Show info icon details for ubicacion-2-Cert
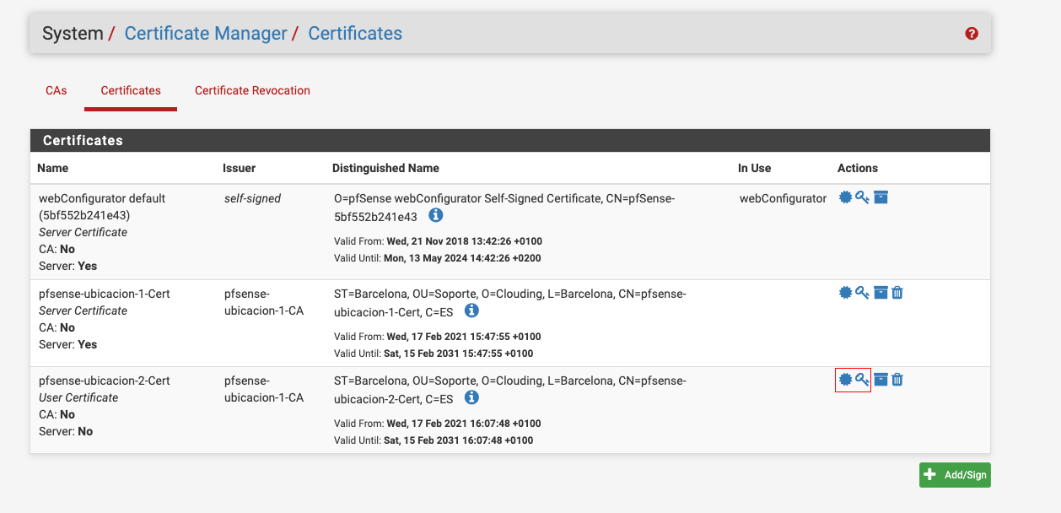Image resolution: width=1061 pixels, height=513 pixels. pyautogui.click(x=471, y=397)
